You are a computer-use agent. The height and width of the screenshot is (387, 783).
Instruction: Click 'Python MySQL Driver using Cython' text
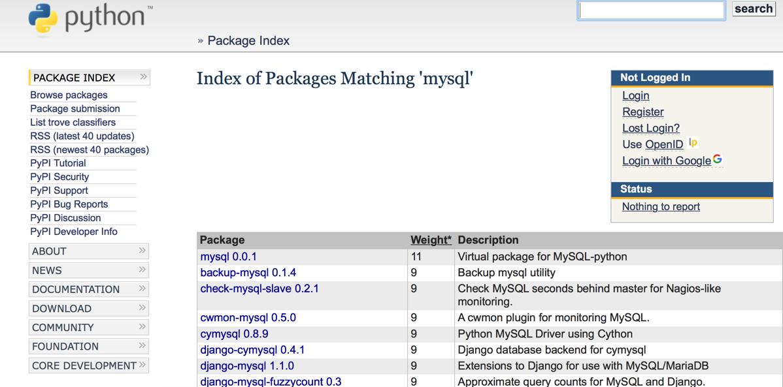545,333
